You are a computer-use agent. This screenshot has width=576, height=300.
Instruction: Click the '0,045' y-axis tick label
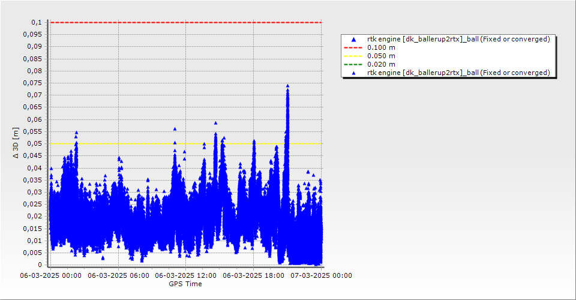pyautogui.click(x=32, y=155)
